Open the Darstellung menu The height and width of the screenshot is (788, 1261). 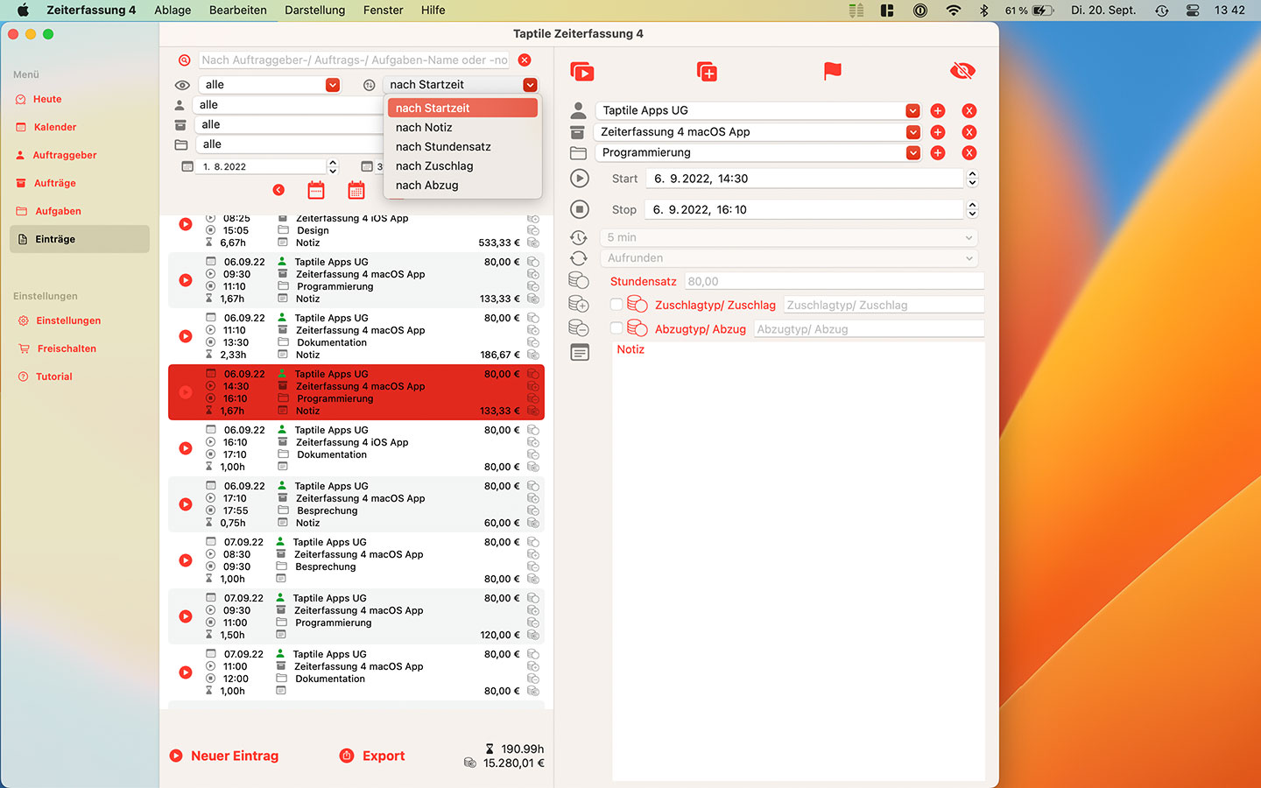(x=314, y=11)
